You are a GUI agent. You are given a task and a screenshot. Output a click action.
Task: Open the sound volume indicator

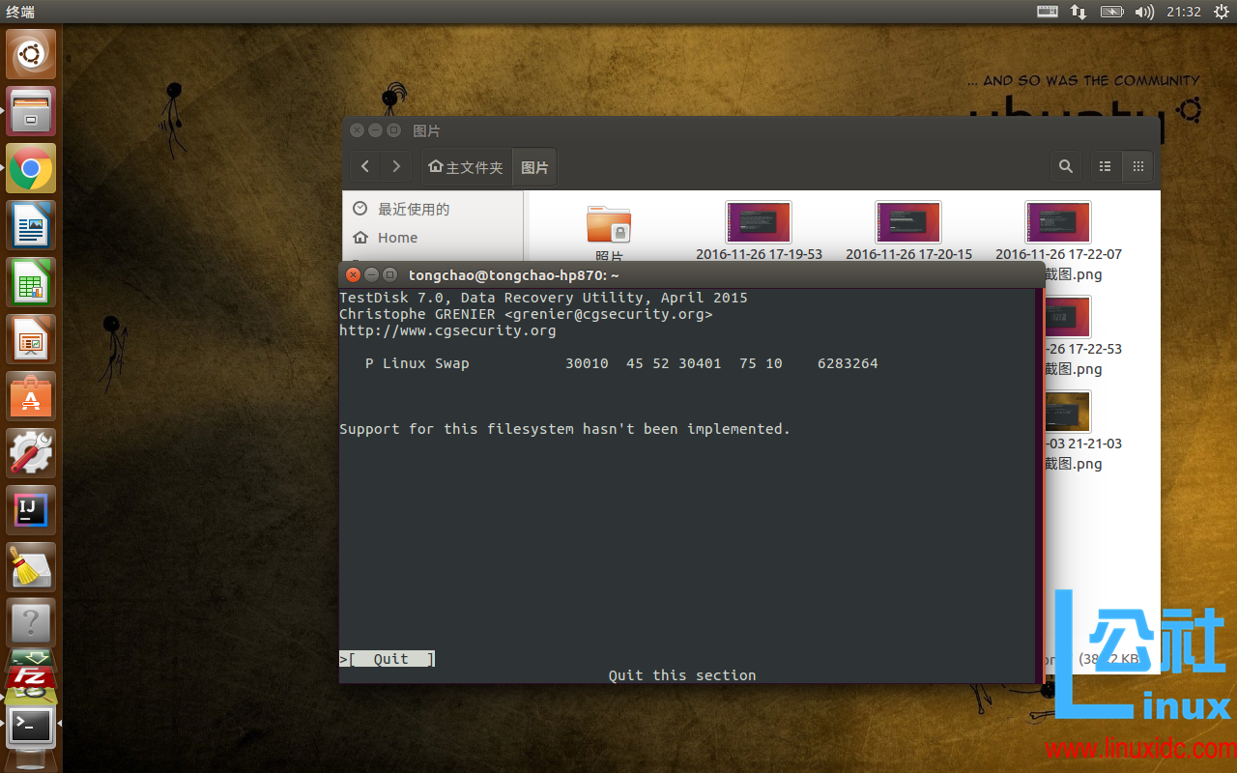pyautogui.click(x=1144, y=12)
